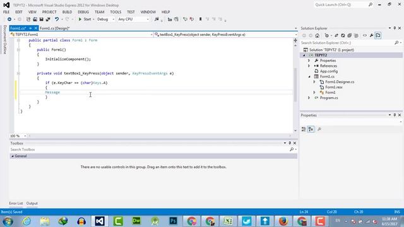This screenshot has height=227, width=404.
Task: Open the VIEW menu
Action: (x=32, y=12)
